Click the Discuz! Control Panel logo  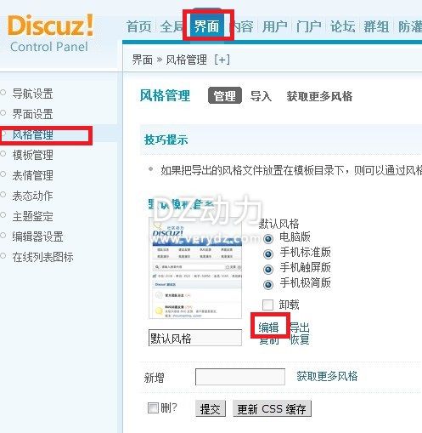tap(50, 34)
